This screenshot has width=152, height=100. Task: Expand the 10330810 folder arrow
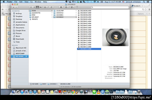(76, 17)
